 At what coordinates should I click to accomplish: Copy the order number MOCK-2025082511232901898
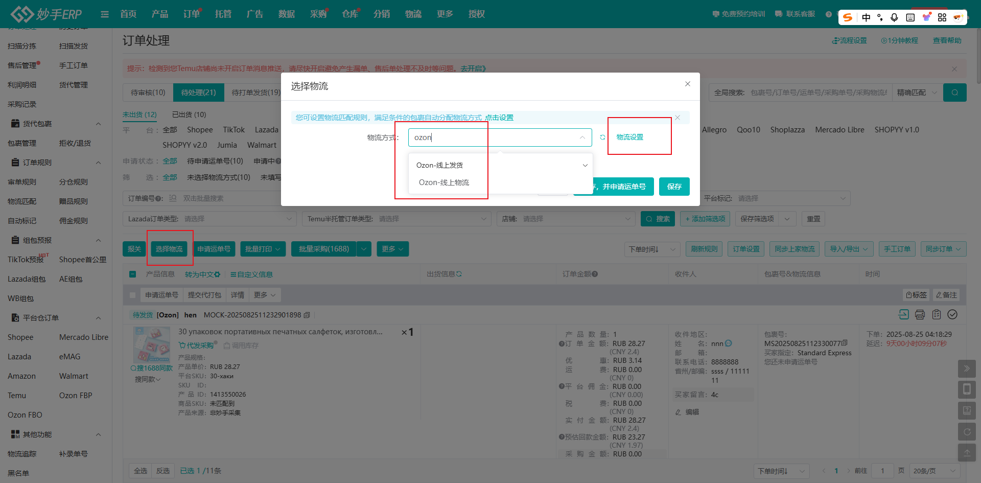(x=307, y=315)
